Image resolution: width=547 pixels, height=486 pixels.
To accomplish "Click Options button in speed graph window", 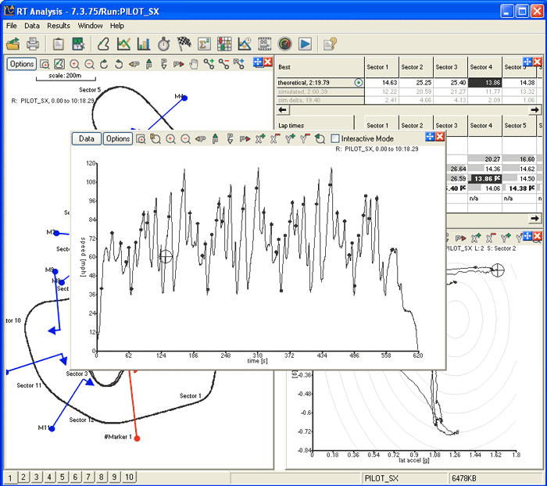I will pos(118,138).
